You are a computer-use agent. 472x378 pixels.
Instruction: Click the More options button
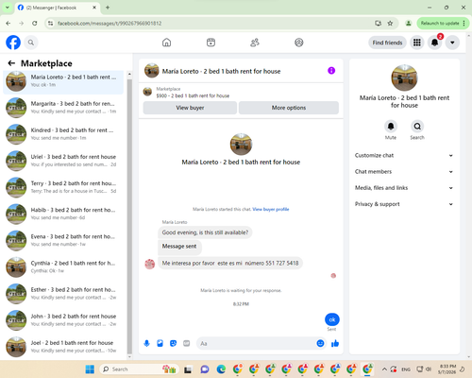289,108
